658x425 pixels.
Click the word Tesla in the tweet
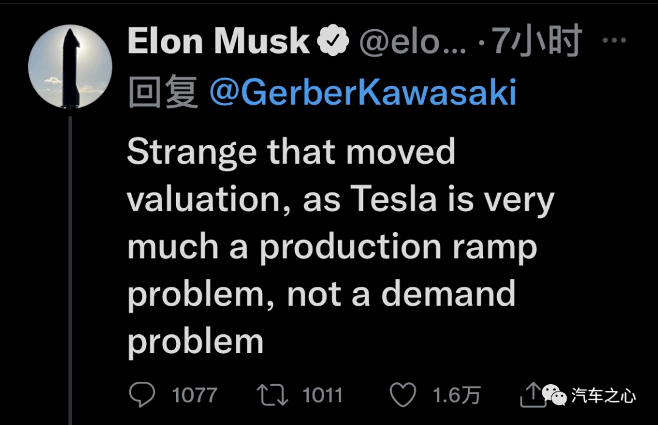394,199
